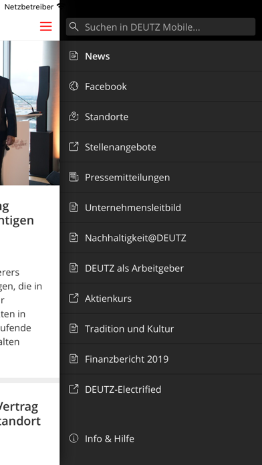Tap the 'Vertrag' article headline
Screen dimensions: 262x465
pos(20,414)
